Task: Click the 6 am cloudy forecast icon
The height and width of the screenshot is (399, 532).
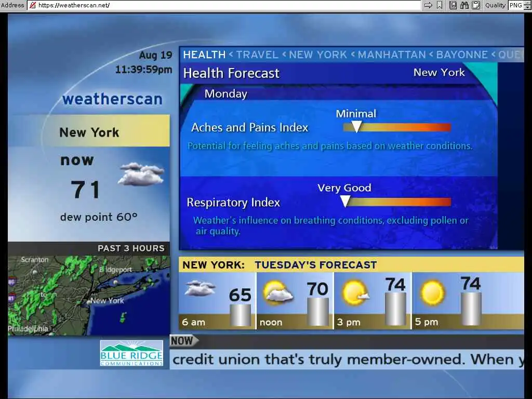Action: (201, 288)
